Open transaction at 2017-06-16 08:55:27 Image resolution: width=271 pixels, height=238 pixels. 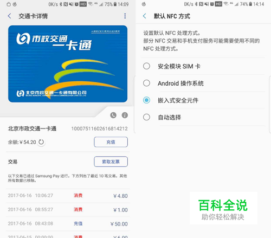click(68, 210)
